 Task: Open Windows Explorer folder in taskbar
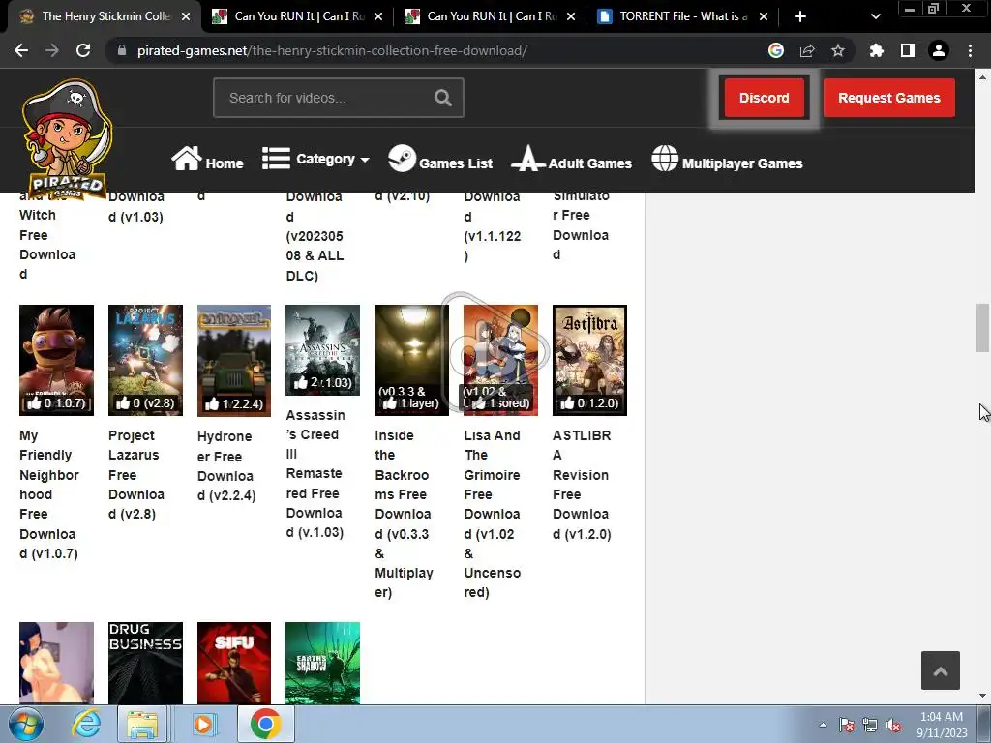143,724
